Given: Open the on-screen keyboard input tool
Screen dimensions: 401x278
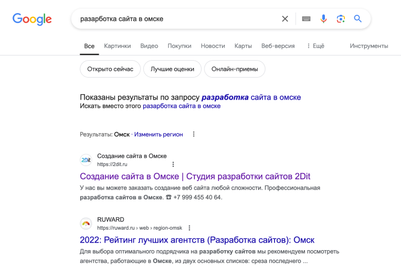Looking at the screenshot, I should (x=306, y=18).
